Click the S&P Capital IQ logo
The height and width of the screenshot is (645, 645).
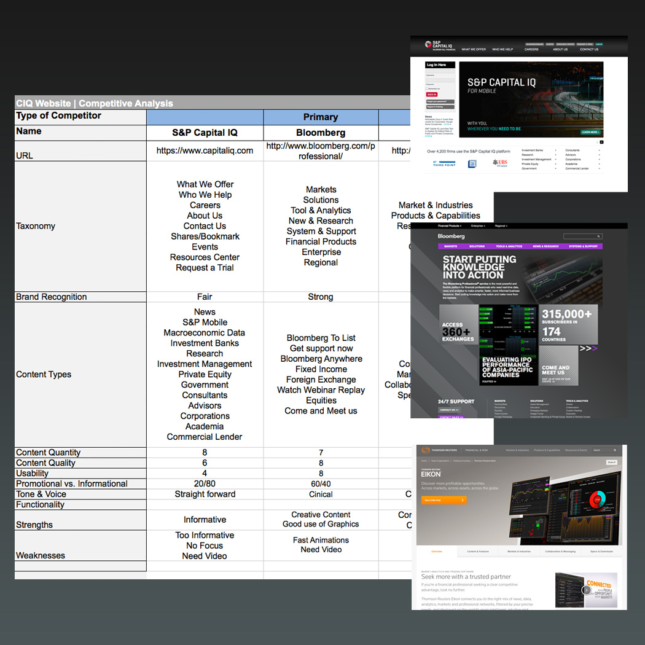[x=439, y=45]
